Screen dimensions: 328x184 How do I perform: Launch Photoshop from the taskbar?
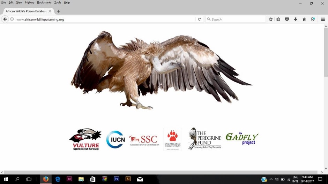tap(116, 179)
